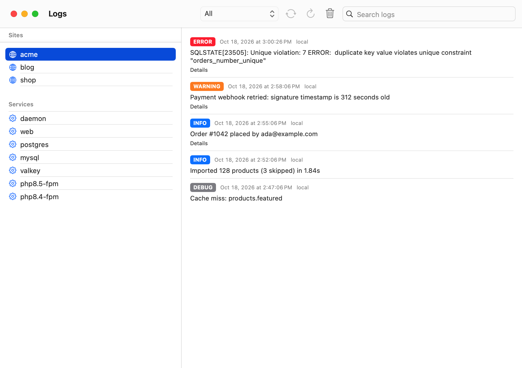The width and height of the screenshot is (522, 368).
Task: Click the gear icon next to web
Action: [13, 131]
